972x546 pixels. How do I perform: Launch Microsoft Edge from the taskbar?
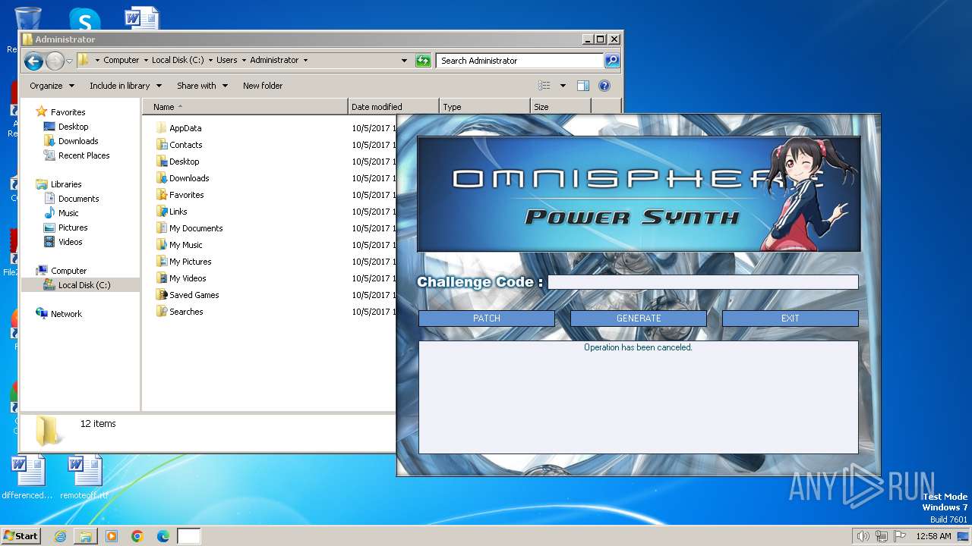click(163, 536)
